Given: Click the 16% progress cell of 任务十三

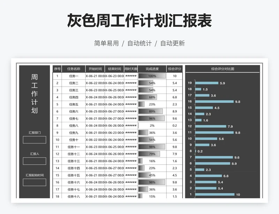Looking at the screenshot, I should click(x=152, y=161).
